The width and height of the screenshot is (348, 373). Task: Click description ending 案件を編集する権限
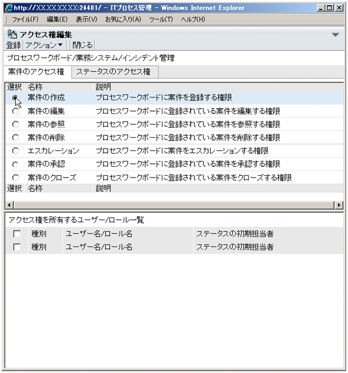point(188,111)
